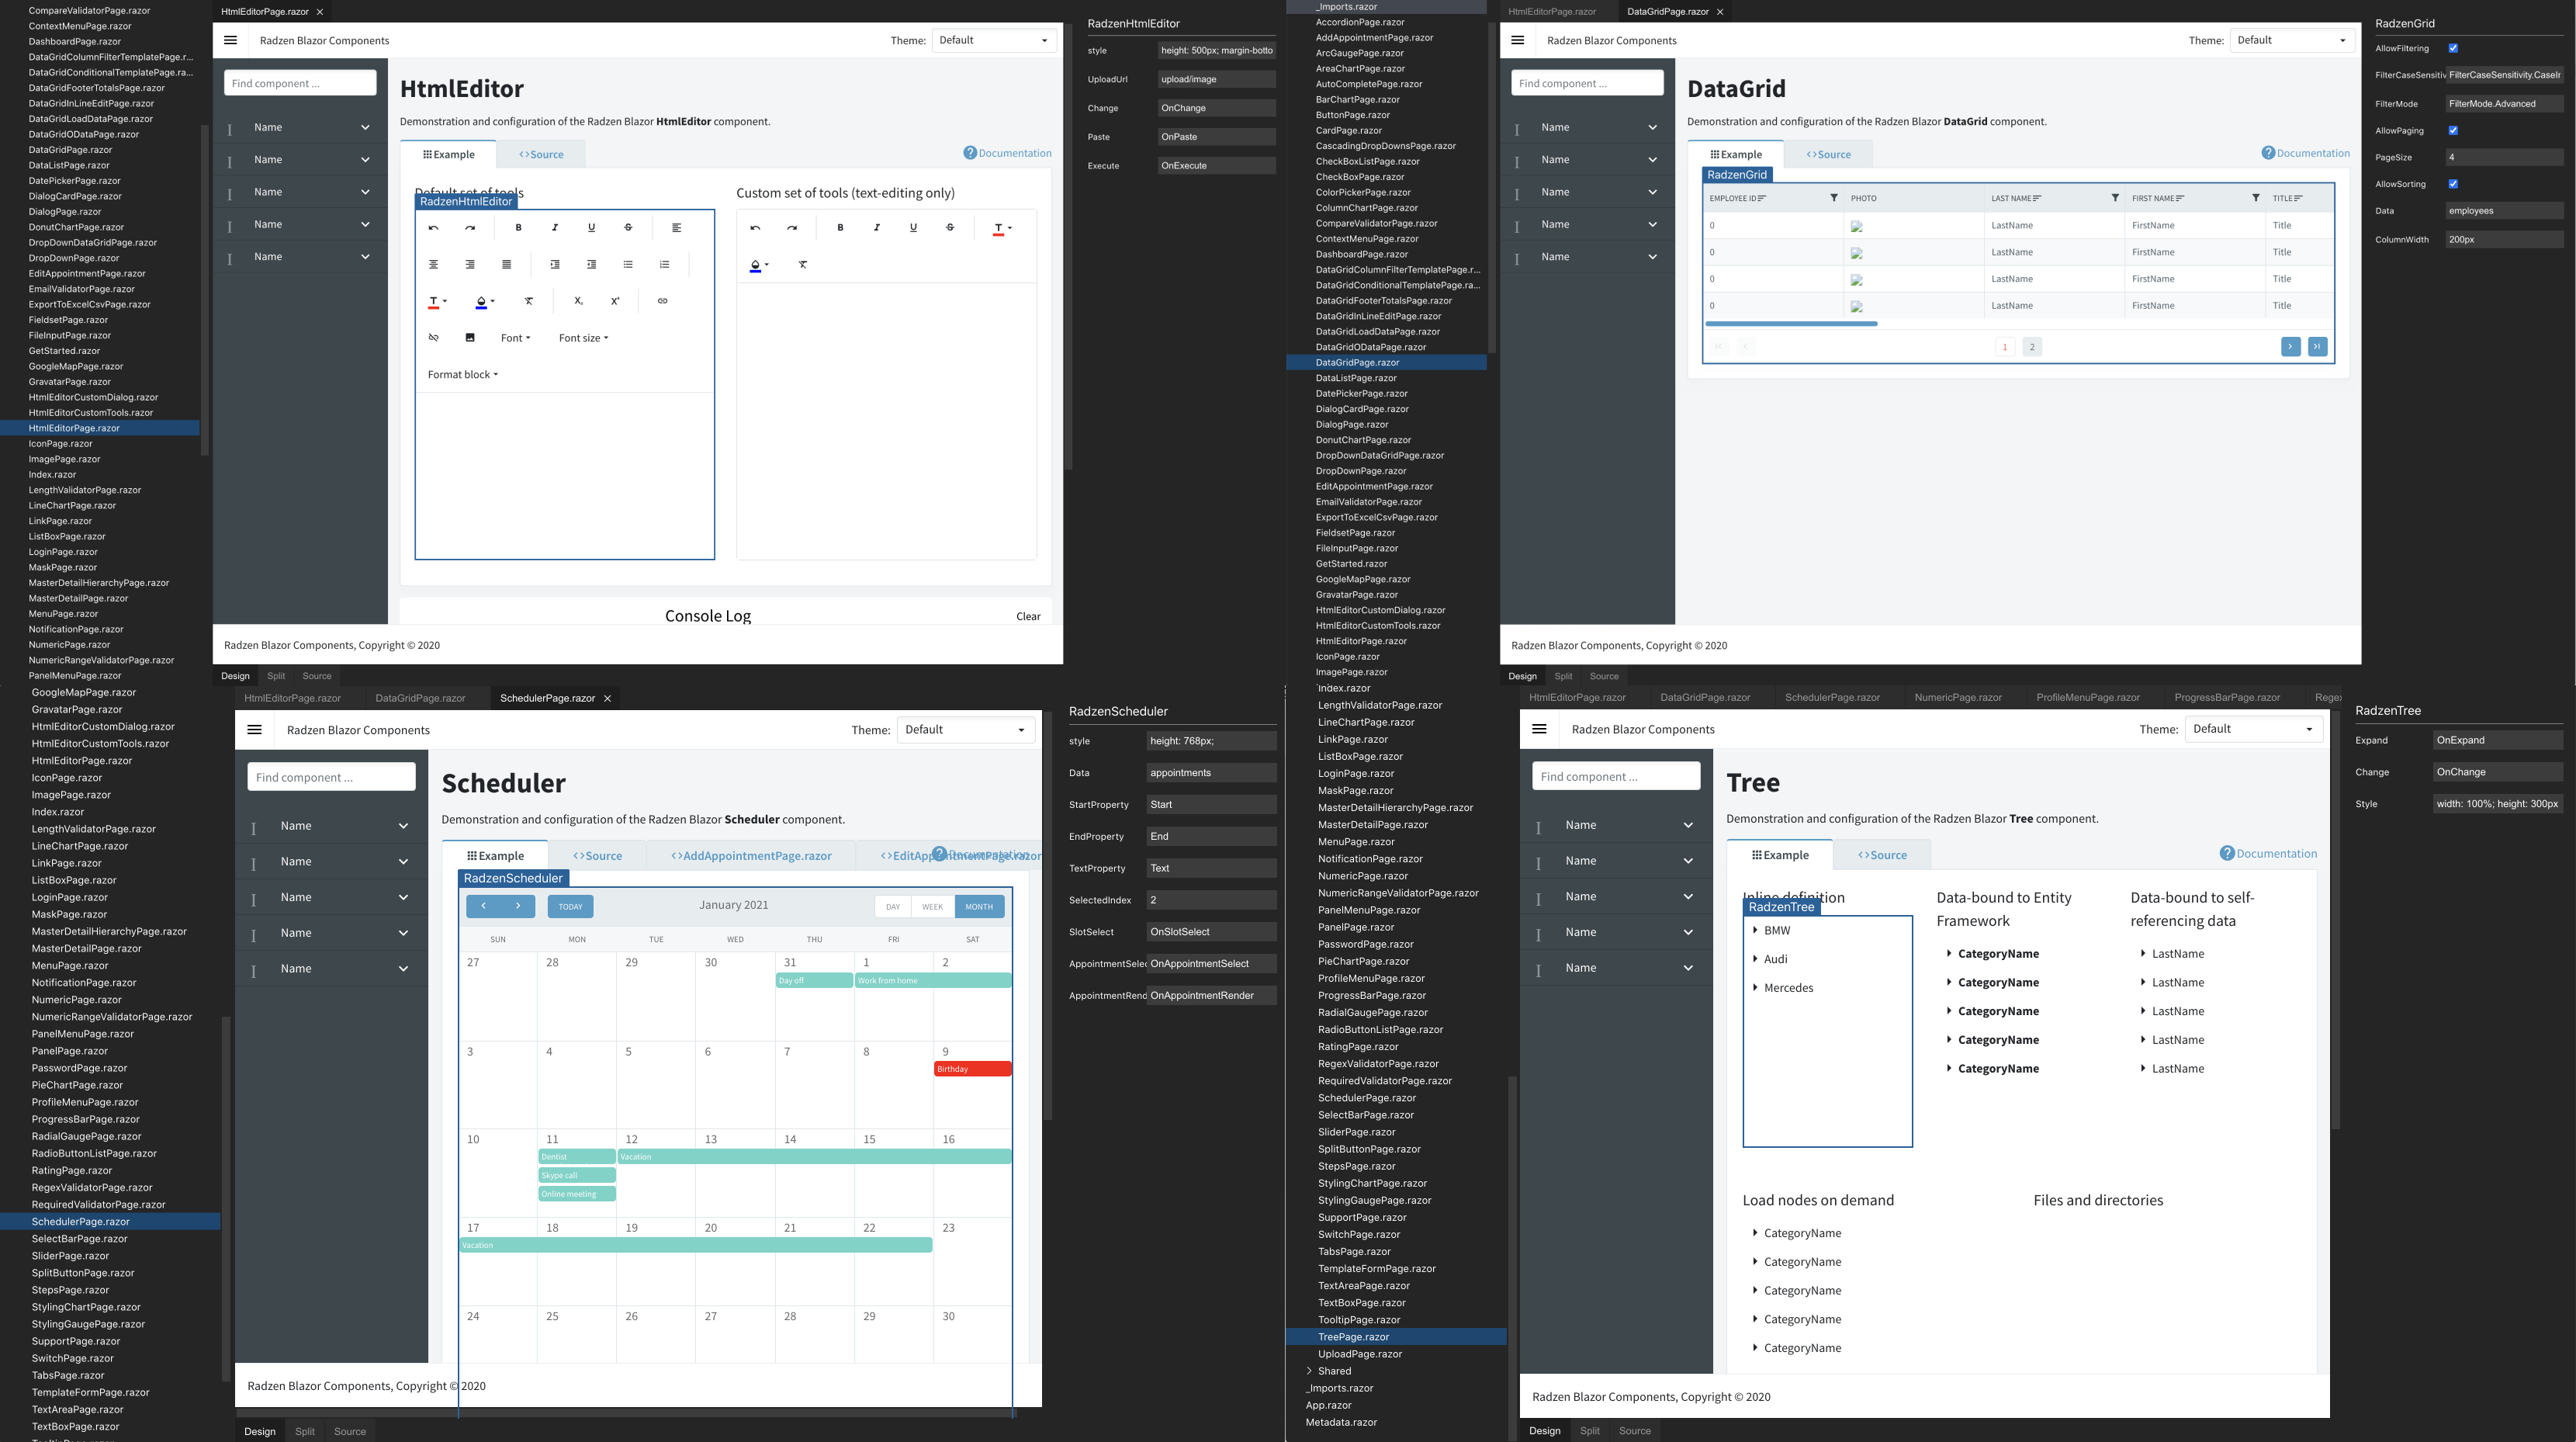The image size is (2576, 1442).
Task: Select TreePage.razor in the file list
Action: coord(1396,1337)
